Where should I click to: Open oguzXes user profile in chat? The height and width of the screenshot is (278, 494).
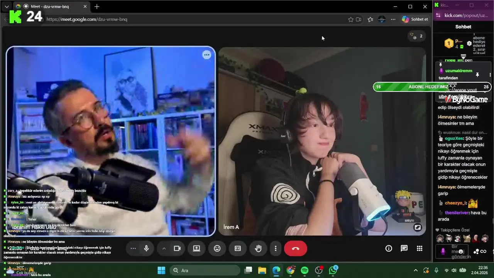click(x=453, y=138)
